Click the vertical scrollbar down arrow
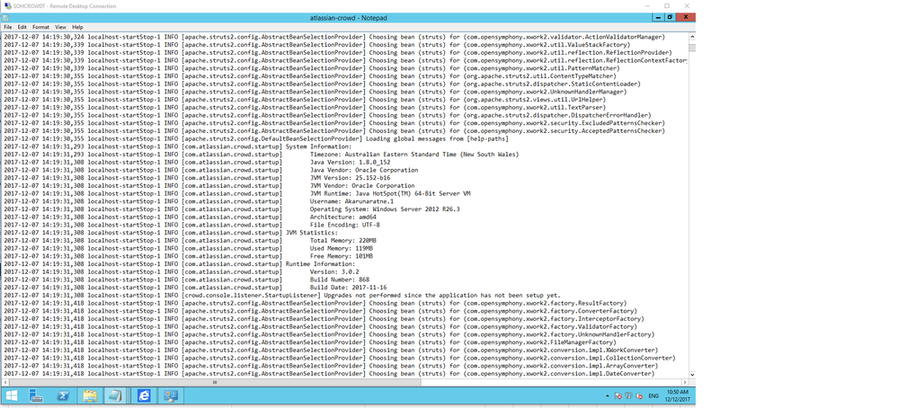898x408 pixels. [692, 375]
